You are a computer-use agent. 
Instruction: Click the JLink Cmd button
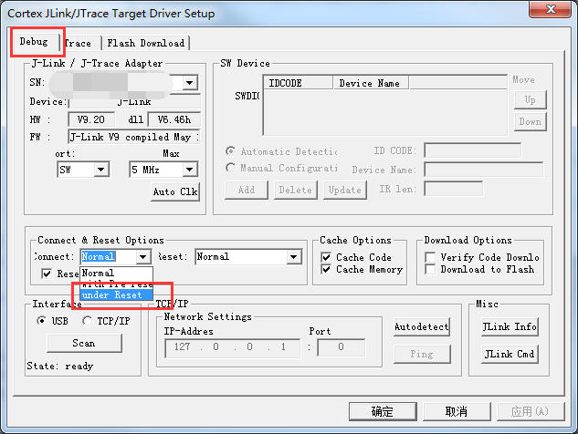pos(510,354)
